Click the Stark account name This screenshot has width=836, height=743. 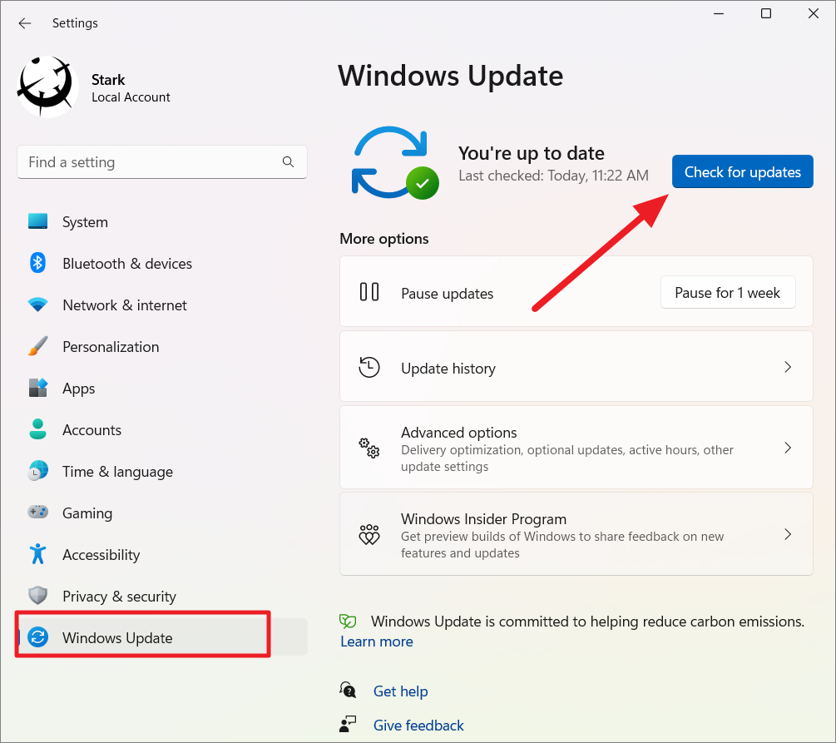click(x=108, y=80)
